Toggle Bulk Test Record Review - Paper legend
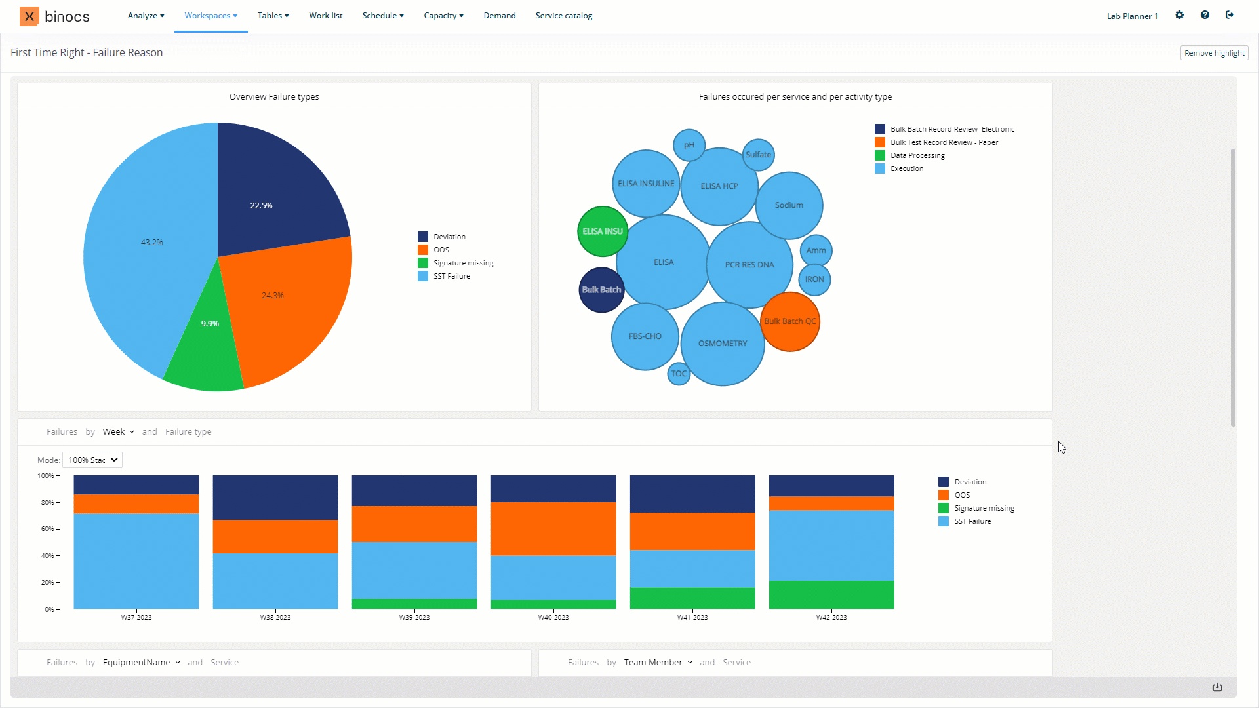Image resolution: width=1259 pixels, height=708 pixels. (x=936, y=142)
